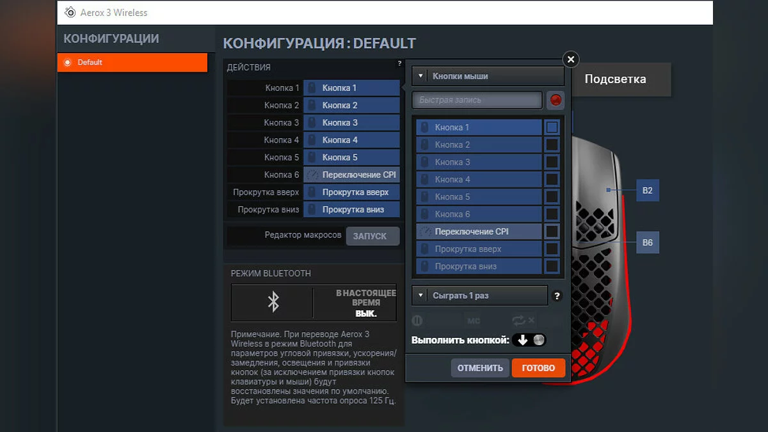
Task: Tick the checkbox next to Кнопка 1
Action: (552, 127)
